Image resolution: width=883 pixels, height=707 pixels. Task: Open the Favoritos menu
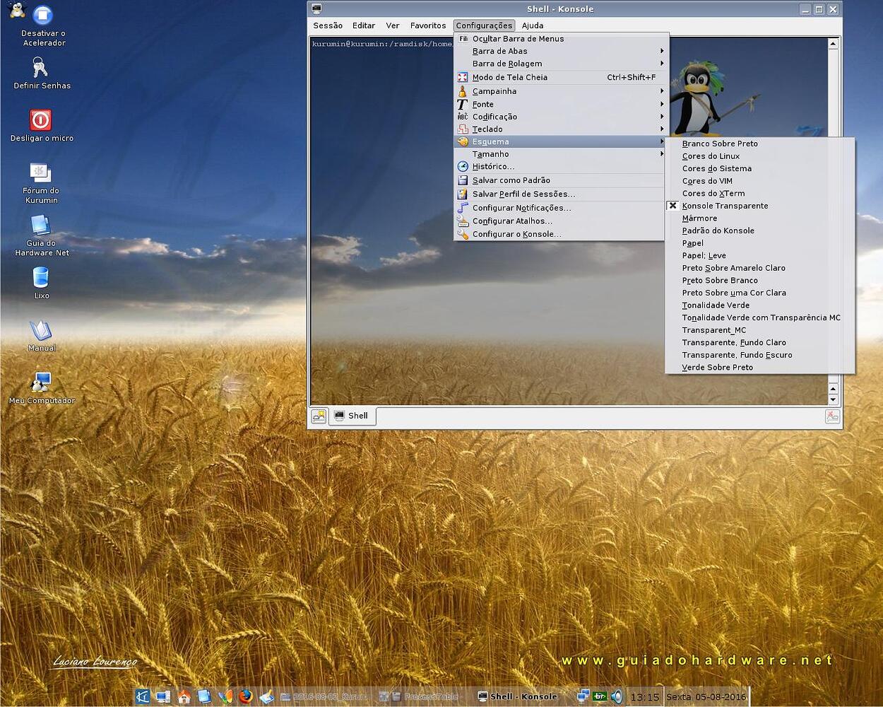[427, 25]
